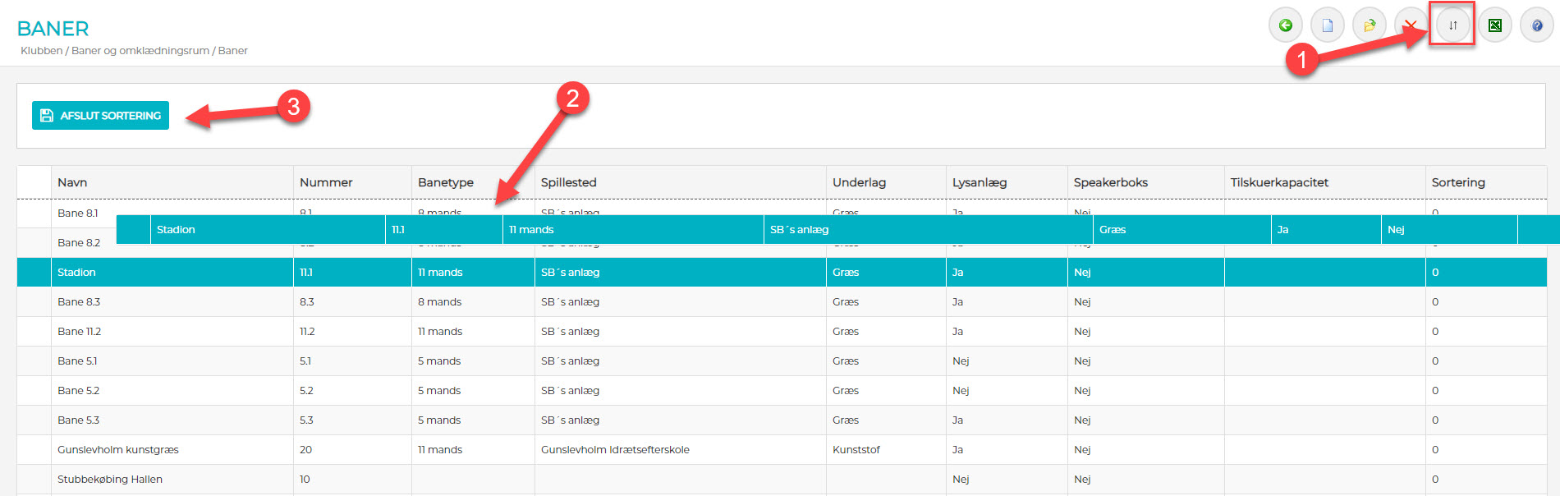Image resolution: width=1560 pixels, height=496 pixels.
Task: Click the red X delete icon
Action: pyautogui.click(x=1410, y=22)
